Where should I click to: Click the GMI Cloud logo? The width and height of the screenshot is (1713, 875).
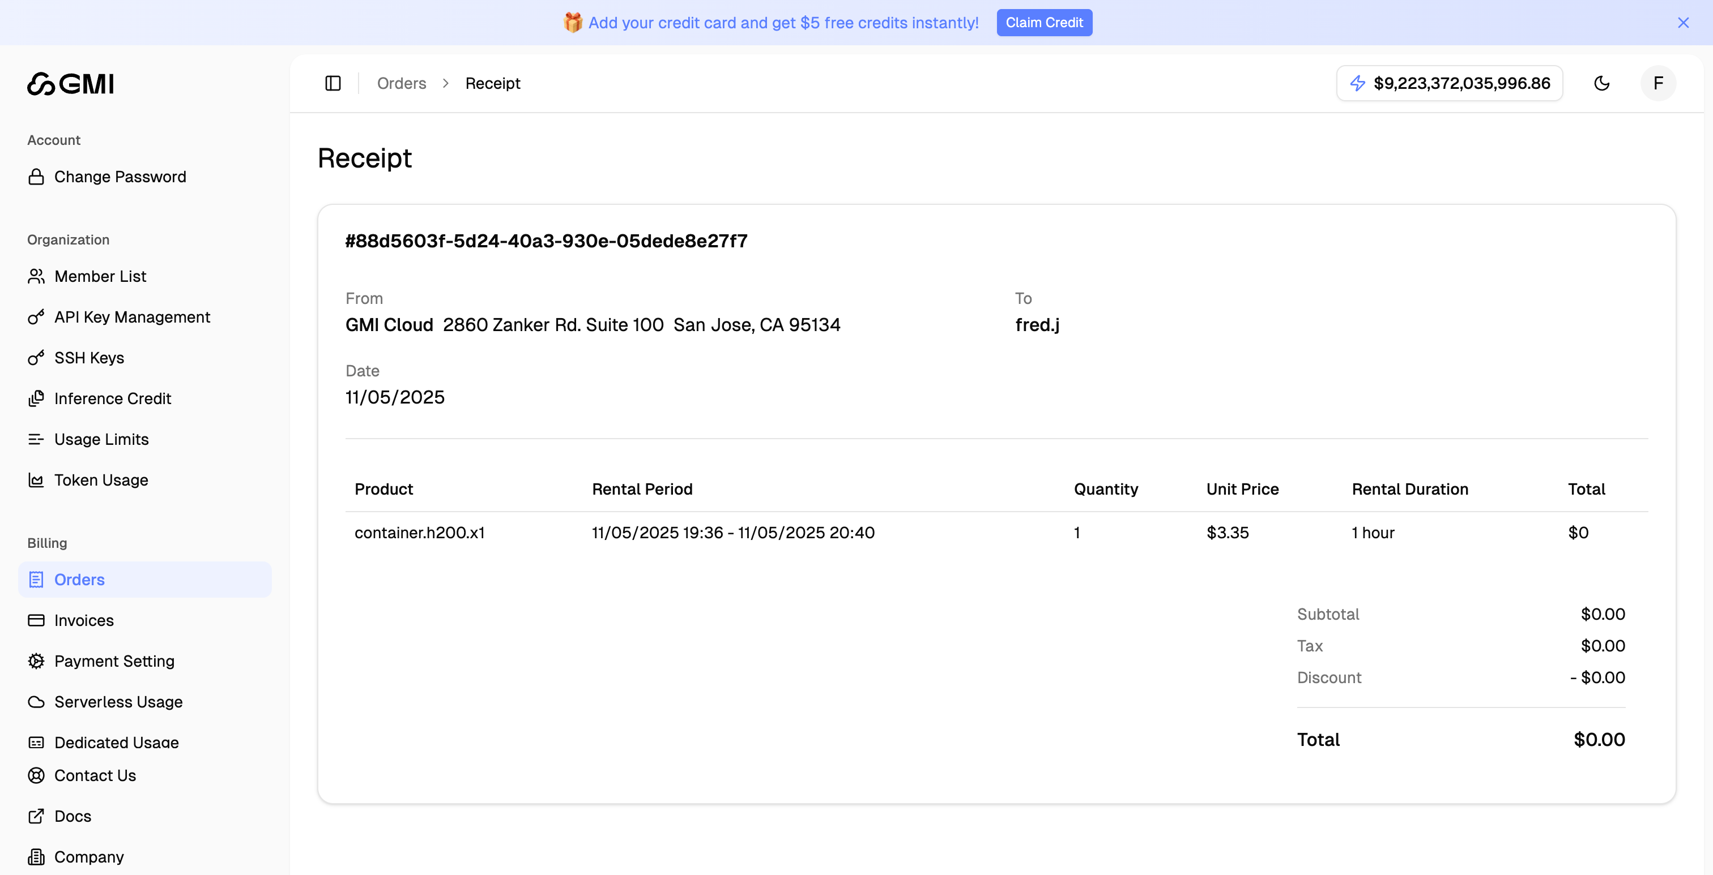click(x=70, y=84)
